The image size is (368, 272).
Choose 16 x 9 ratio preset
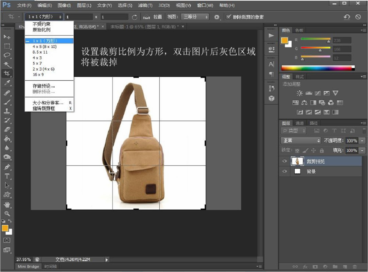tap(38, 74)
